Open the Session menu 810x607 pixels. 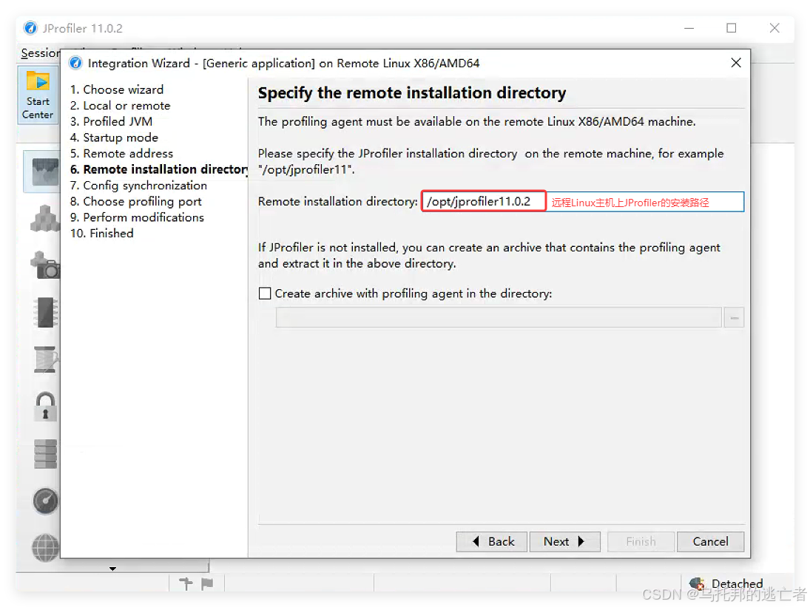[40, 53]
